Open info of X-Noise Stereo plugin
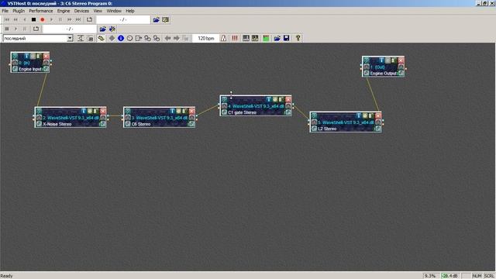This screenshot has width=496, height=279. click(x=84, y=111)
